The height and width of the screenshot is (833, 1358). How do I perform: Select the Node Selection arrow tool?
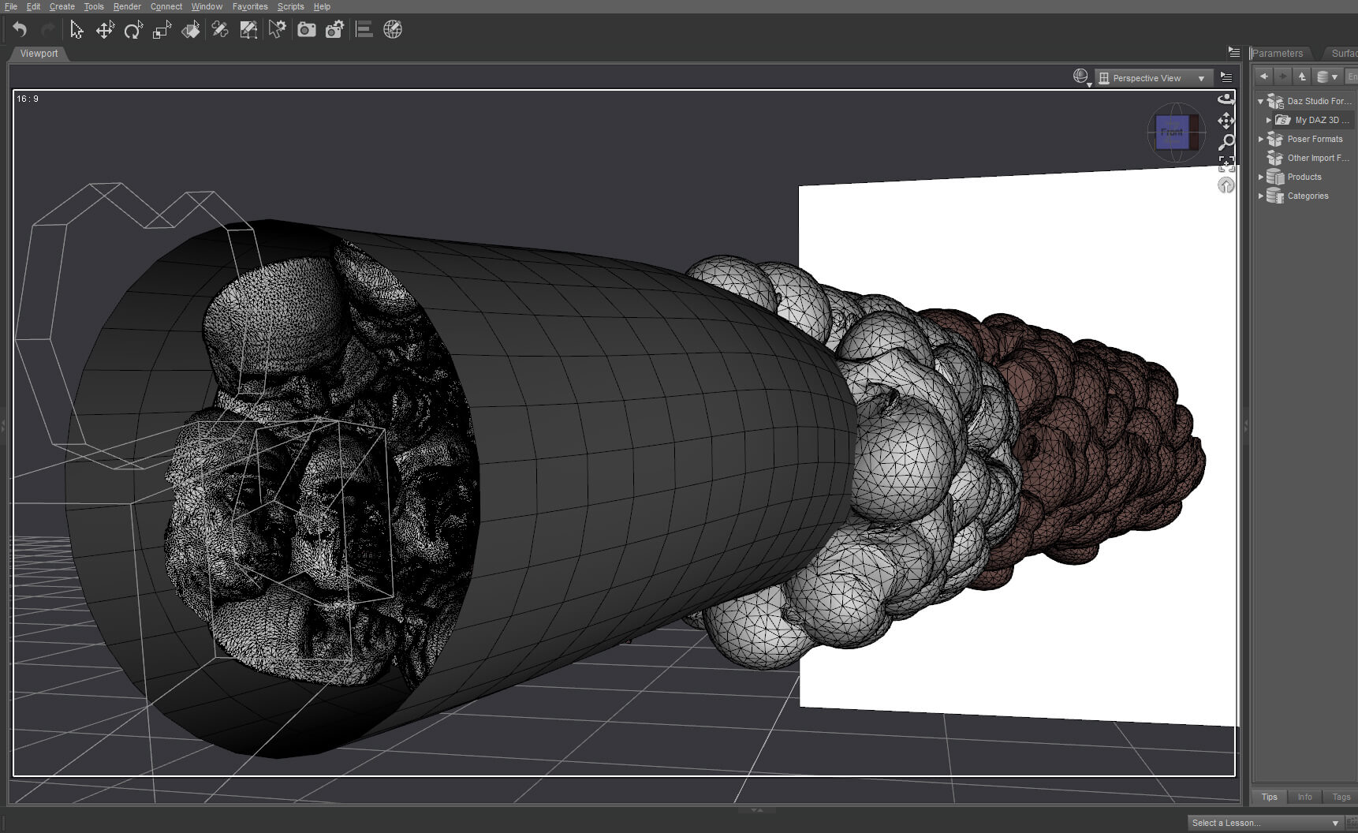coord(76,30)
